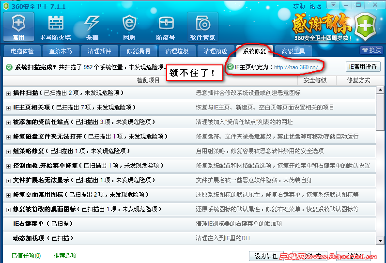Switch to 查杀木马 tab
Screen dimensions: 386x263
61,51
